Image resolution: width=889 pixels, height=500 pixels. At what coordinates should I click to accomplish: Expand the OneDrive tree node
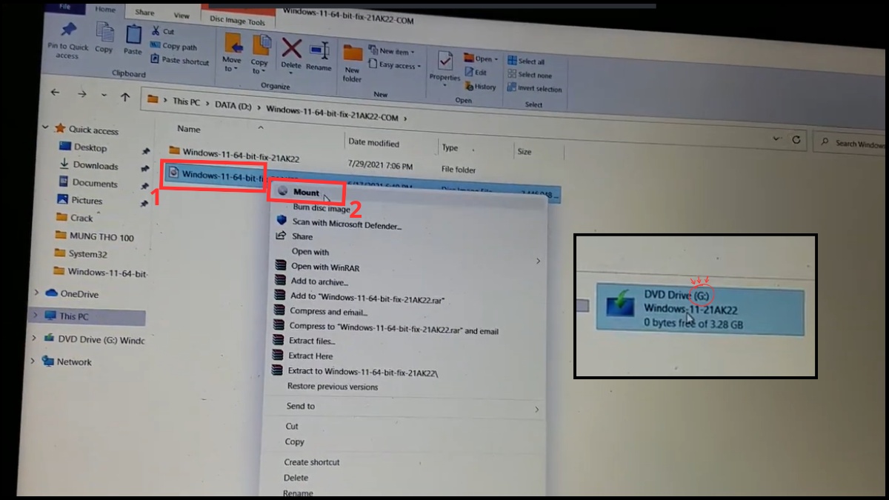[36, 293]
